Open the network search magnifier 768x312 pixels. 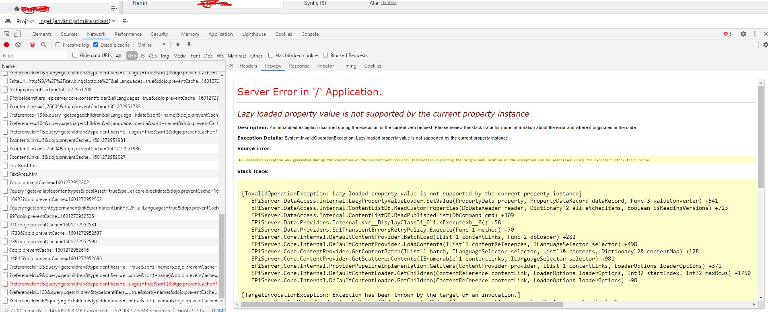43,45
